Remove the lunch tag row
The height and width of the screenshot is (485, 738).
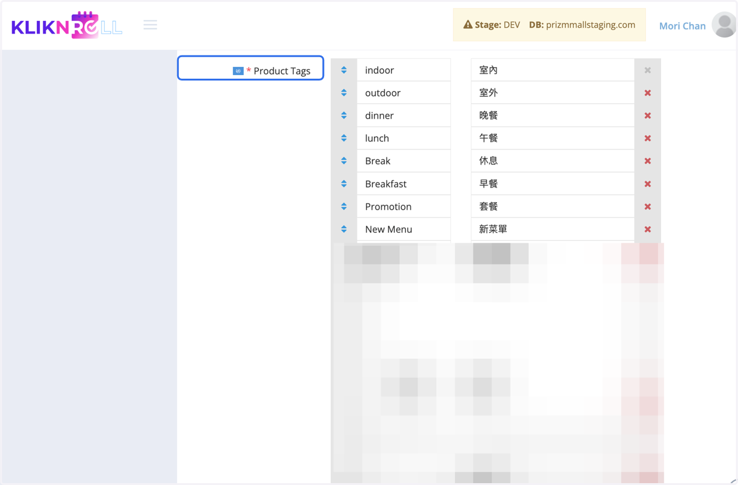click(648, 138)
